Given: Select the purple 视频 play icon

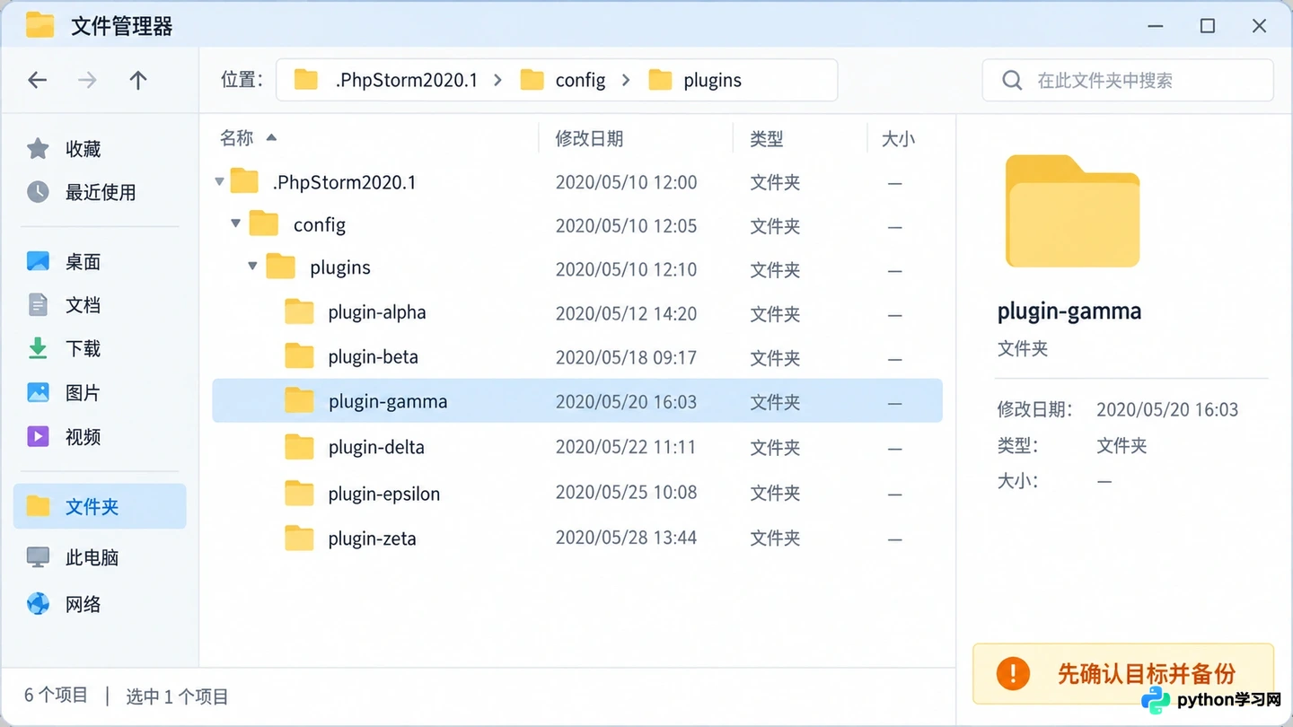Looking at the screenshot, I should click(38, 437).
